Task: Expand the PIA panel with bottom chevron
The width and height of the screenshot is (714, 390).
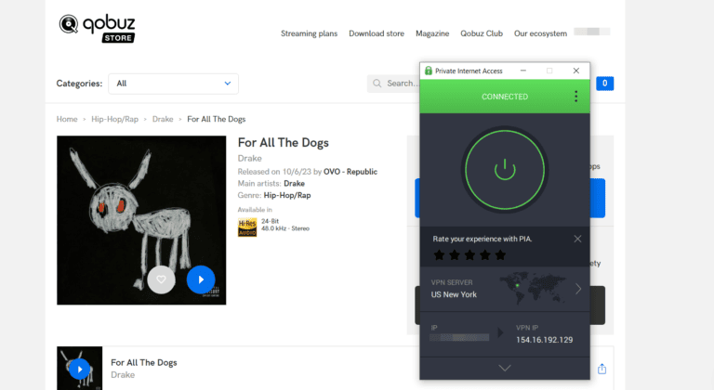Action: 505,368
